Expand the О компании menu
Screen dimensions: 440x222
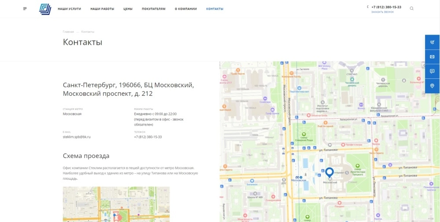point(186,9)
